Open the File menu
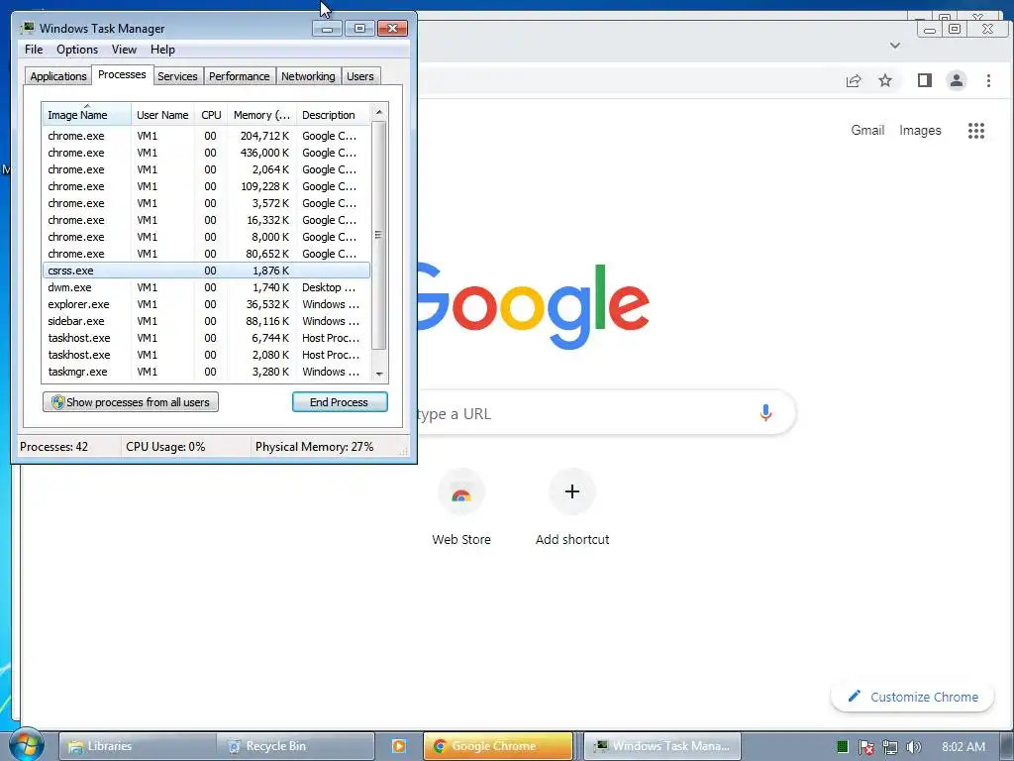Viewport: 1014px width, 761px height. (x=34, y=50)
